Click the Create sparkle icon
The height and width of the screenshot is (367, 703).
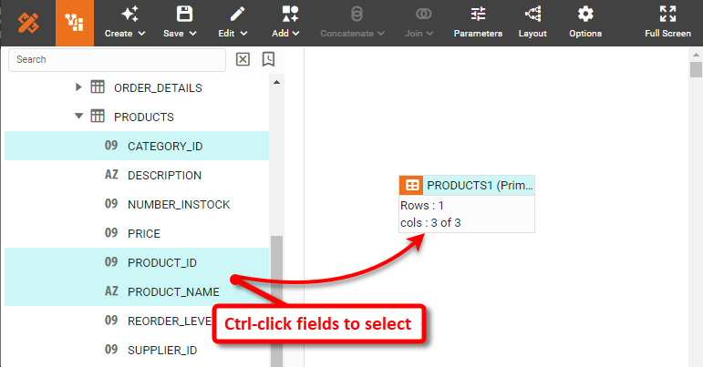click(x=130, y=15)
